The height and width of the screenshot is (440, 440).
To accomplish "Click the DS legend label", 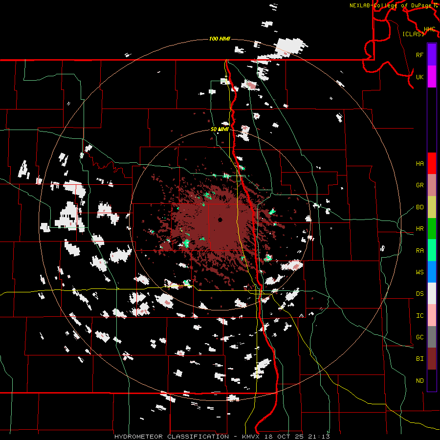I will [419, 293].
